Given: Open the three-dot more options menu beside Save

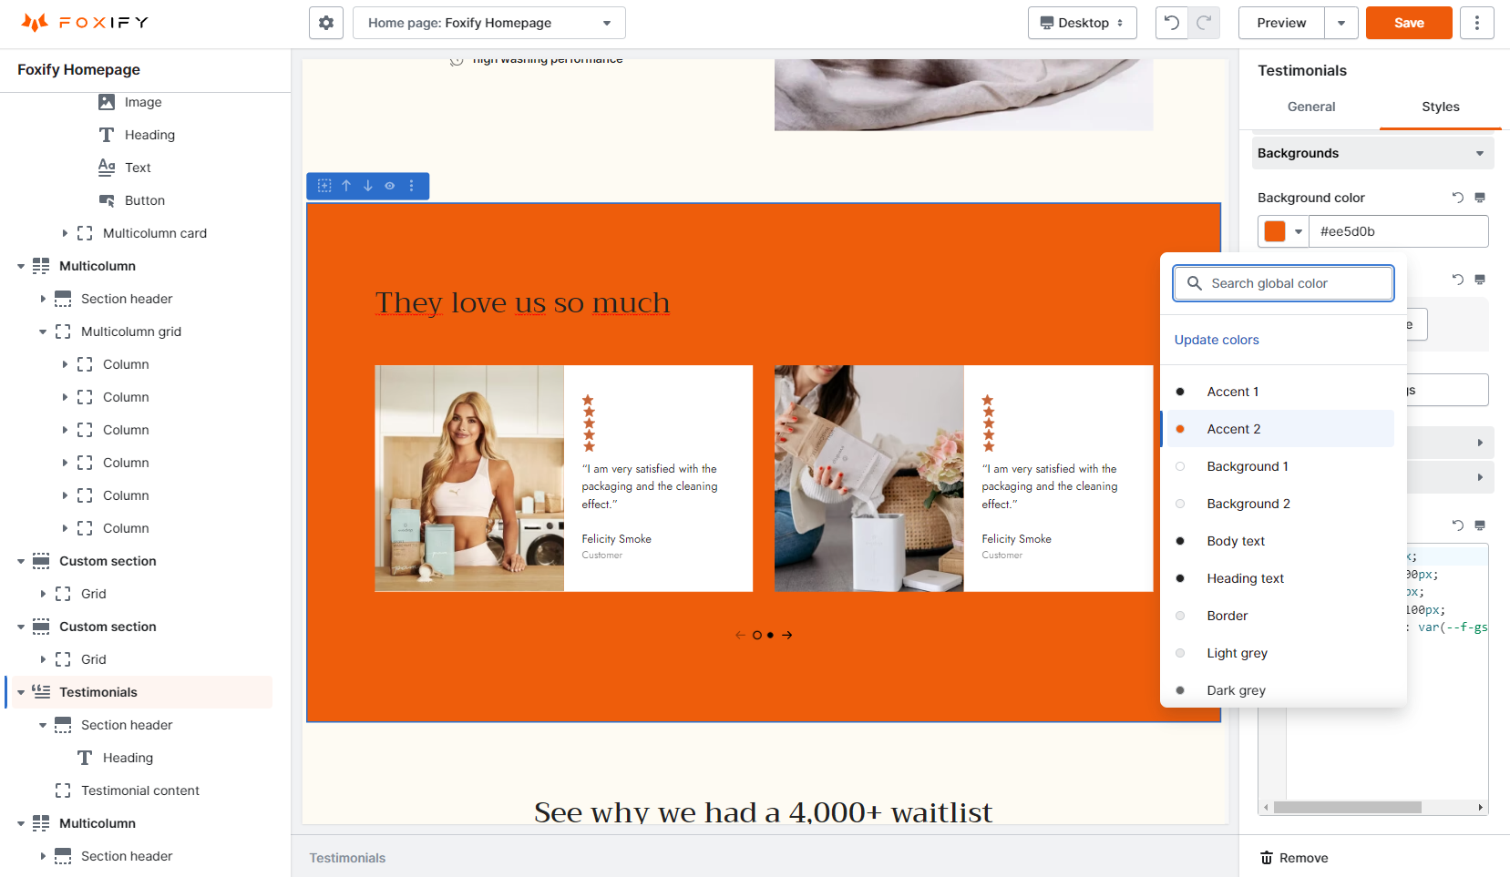Looking at the screenshot, I should [x=1476, y=23].
